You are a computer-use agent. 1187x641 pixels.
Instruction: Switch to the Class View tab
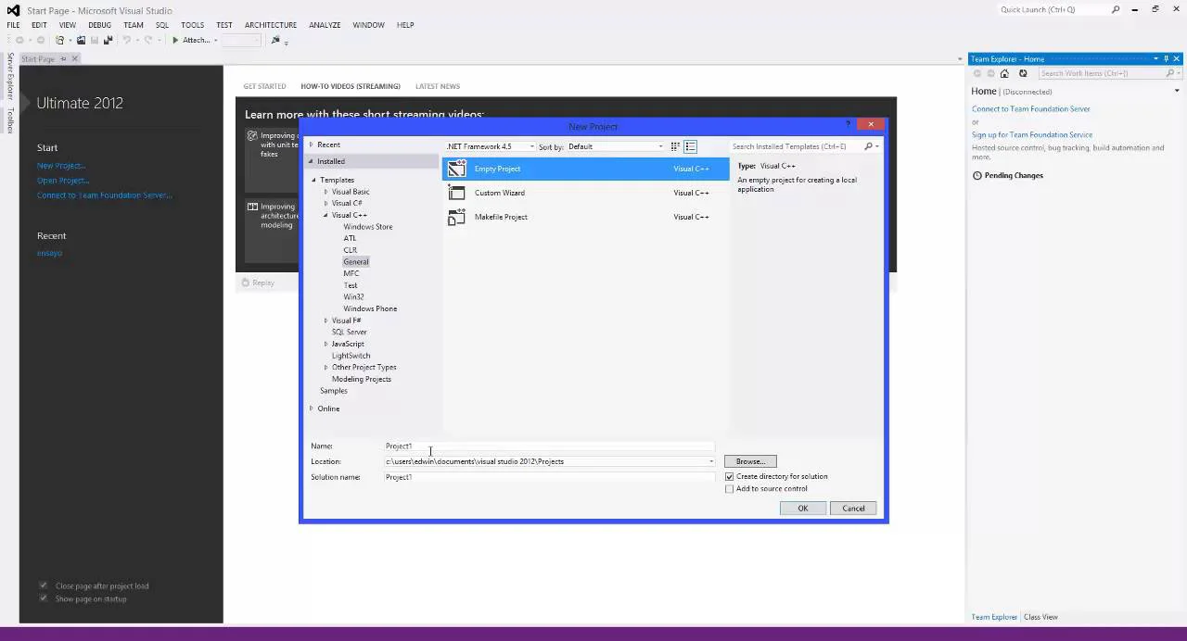[1040, 617]
